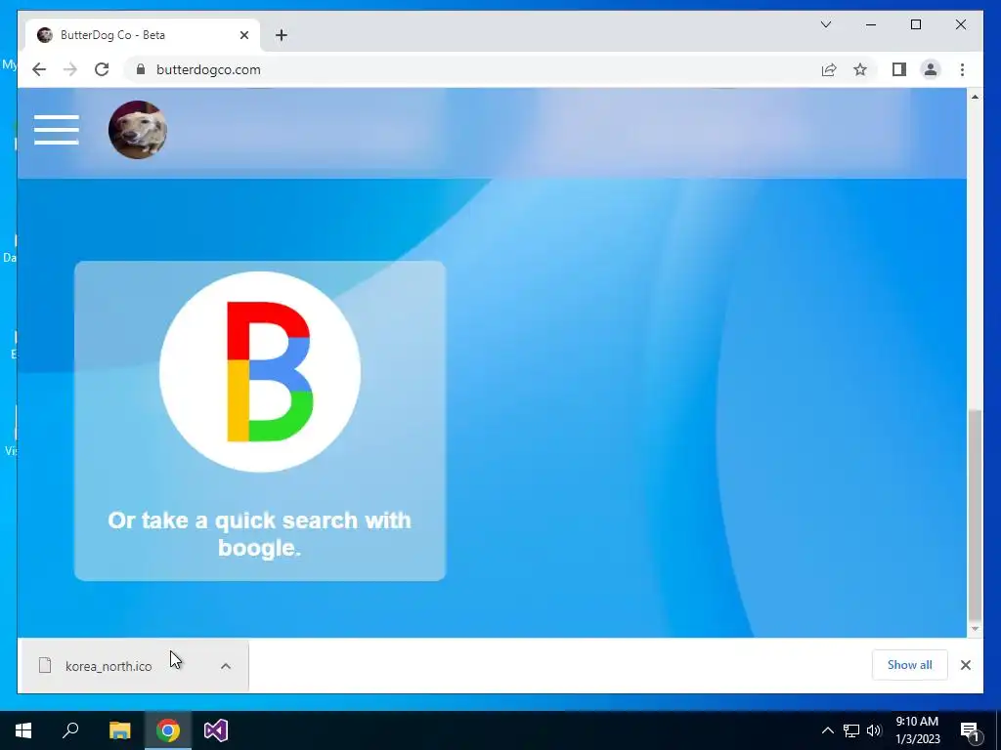This screenshot has width=1001, height=750.
Task: Close the ButterDog Co - Beta tab
Action: click(243, 35)
